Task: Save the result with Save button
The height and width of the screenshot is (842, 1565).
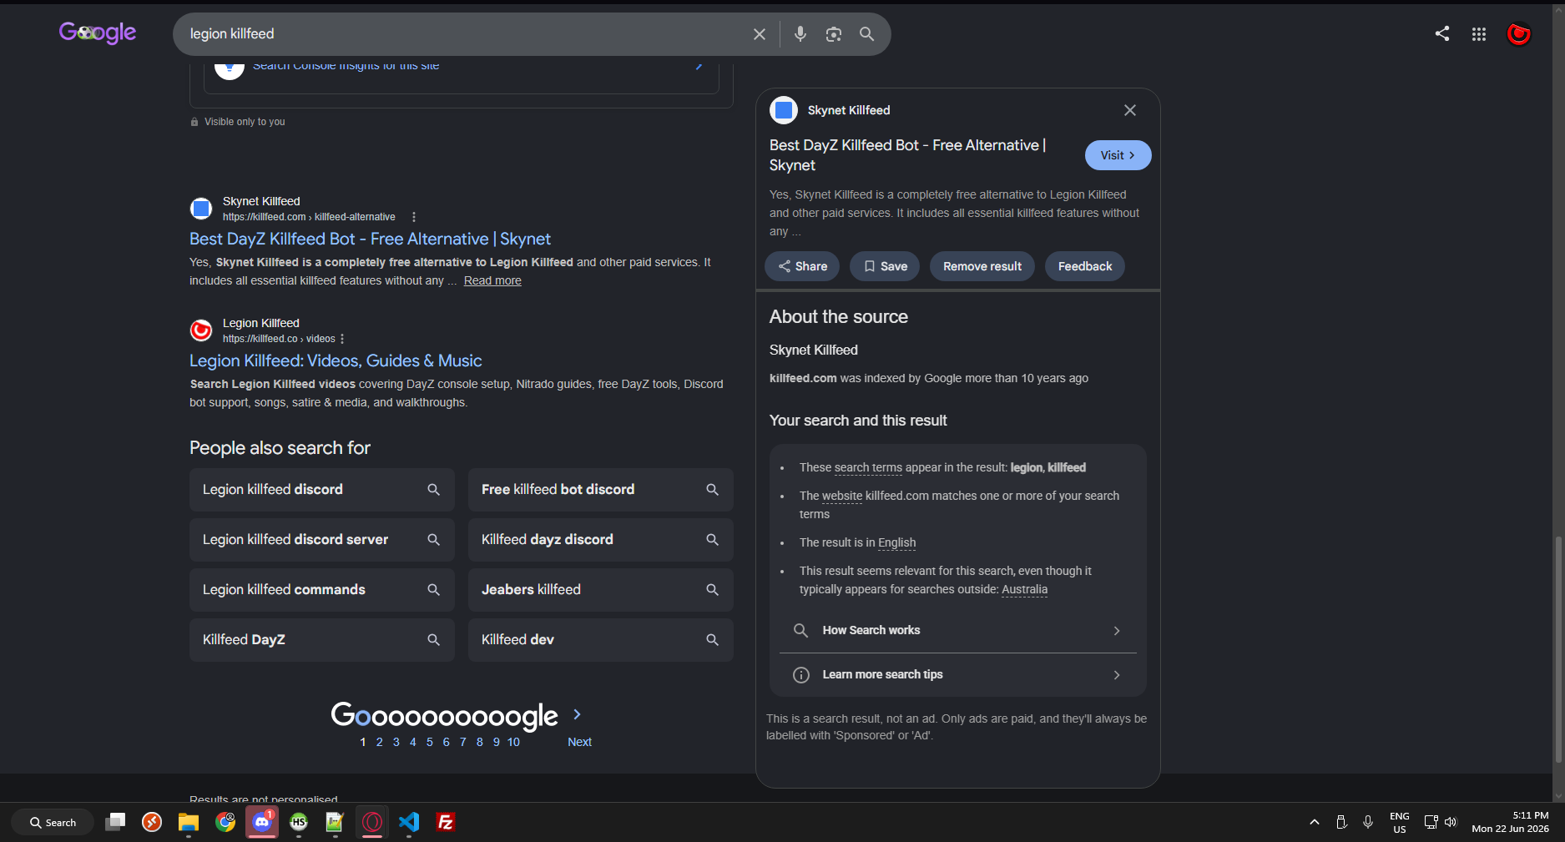Action: (x=885, y=266)
